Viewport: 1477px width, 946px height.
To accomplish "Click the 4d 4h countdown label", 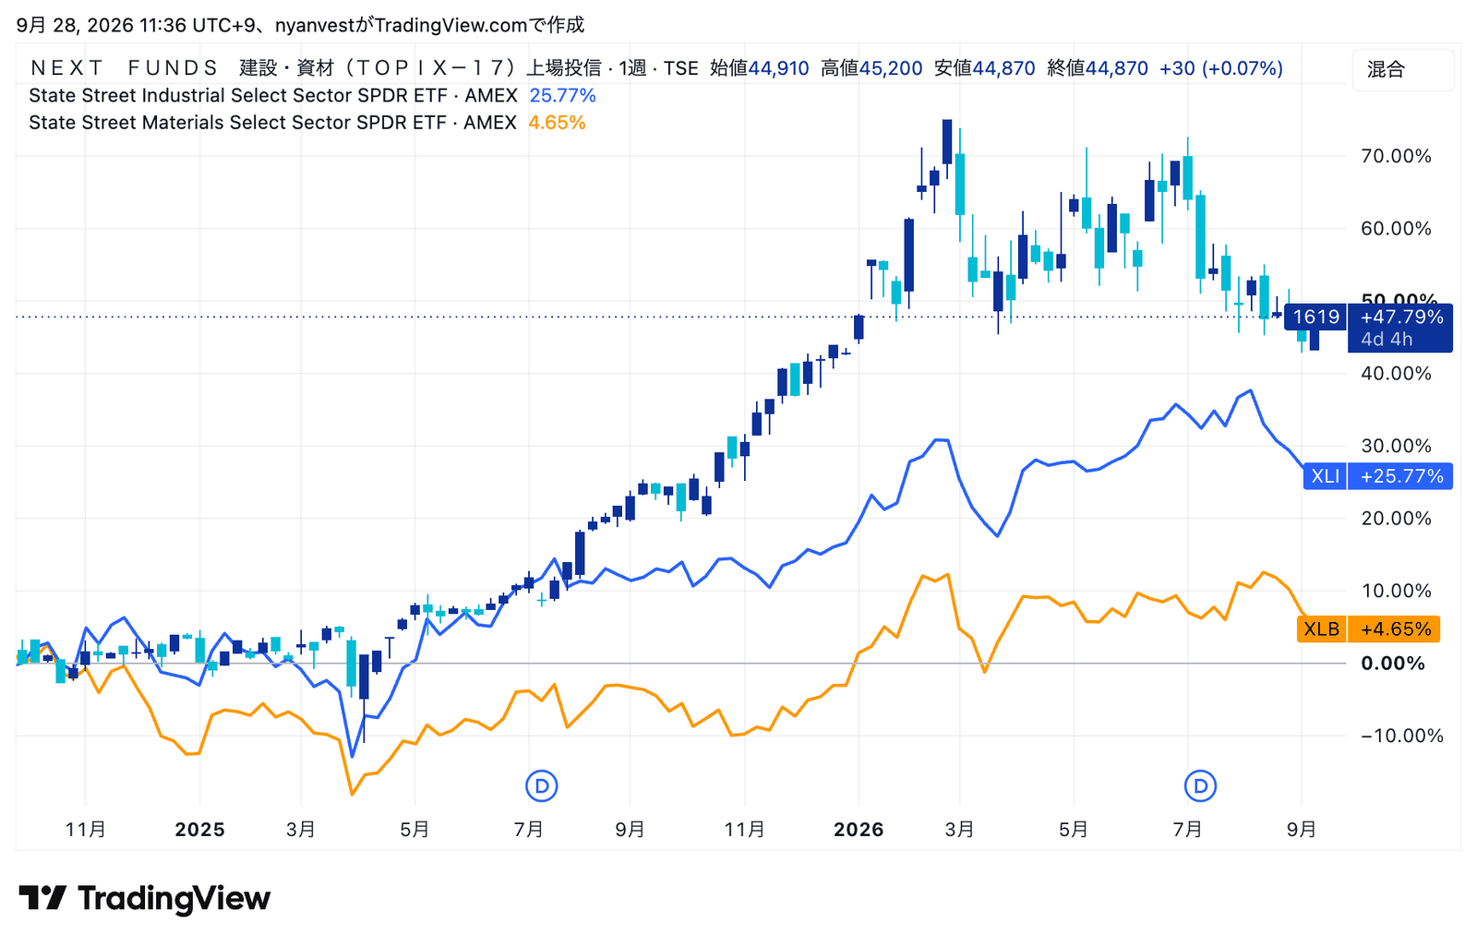I will [1387, 340].
